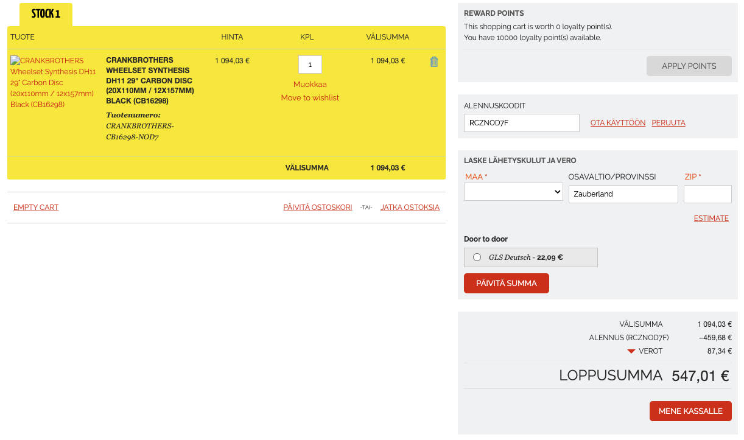Click the Empty Cart link

pyautogui.click(x=36, y=208)
